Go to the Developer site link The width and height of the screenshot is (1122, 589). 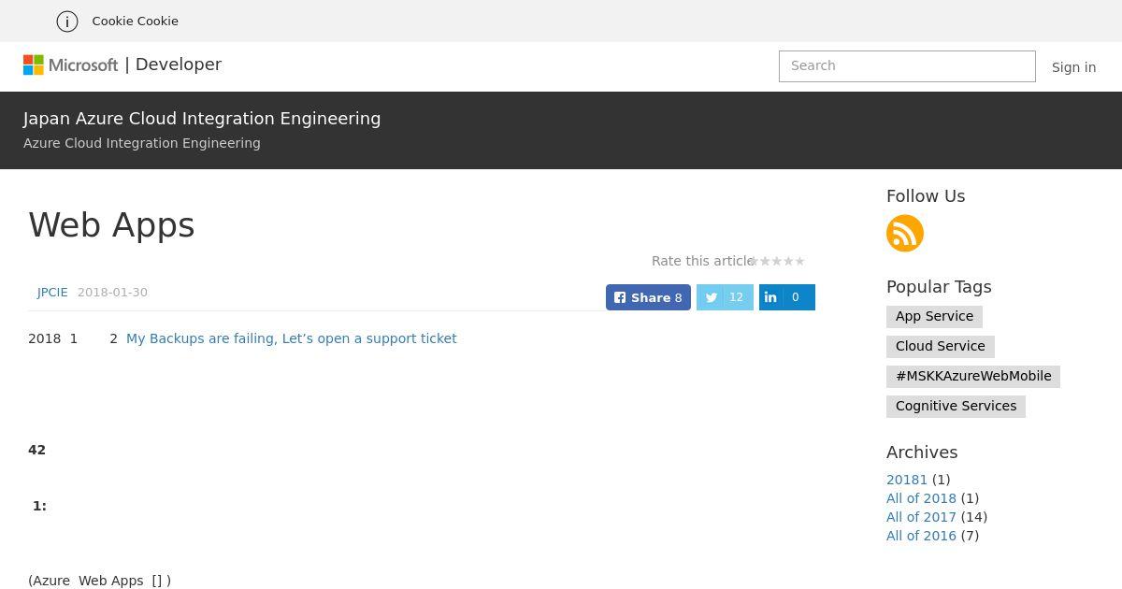tap(179, 65)
